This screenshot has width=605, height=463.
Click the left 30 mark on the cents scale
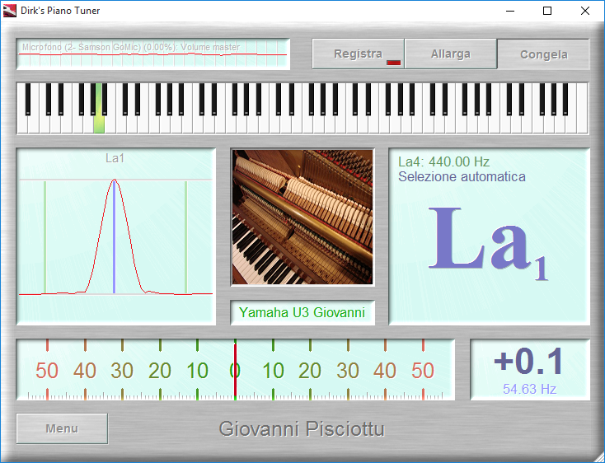pyautogui.click(x=122, y=371)
